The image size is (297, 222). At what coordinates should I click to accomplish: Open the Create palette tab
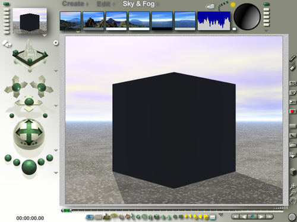click(73, 4)
